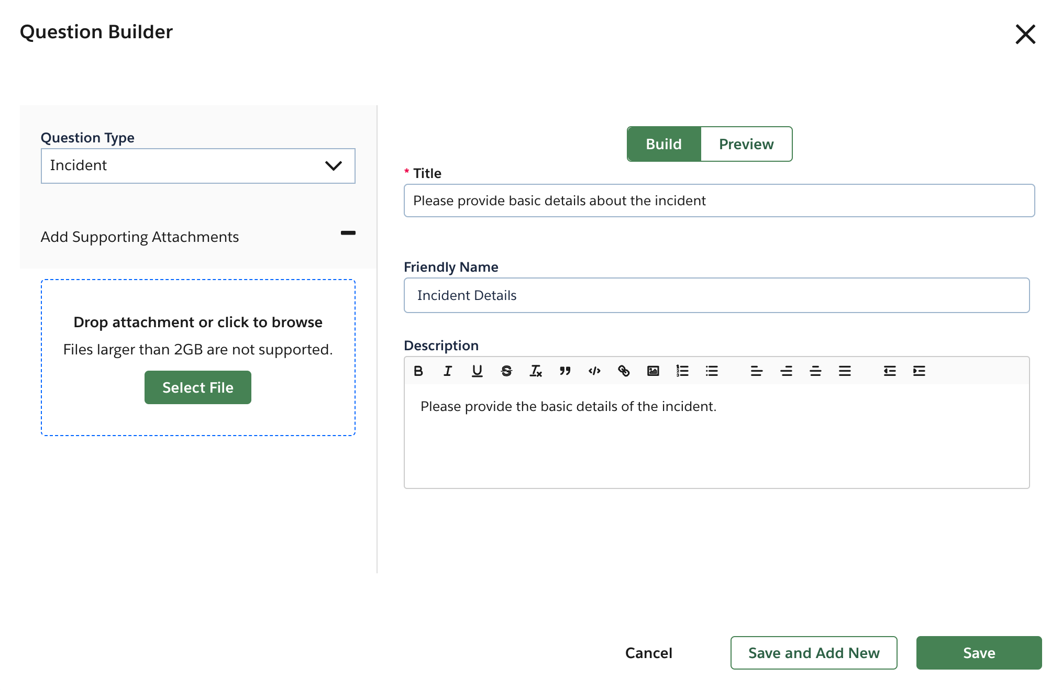The image size is (1062, 690).
Task: Click Save and Add New
Action: pos(813,653)
